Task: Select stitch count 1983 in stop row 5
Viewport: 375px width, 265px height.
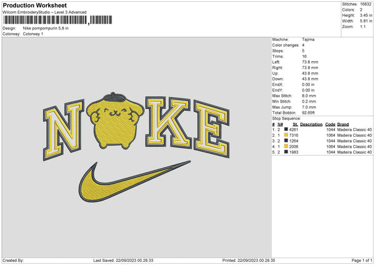Action: [294, 152]
